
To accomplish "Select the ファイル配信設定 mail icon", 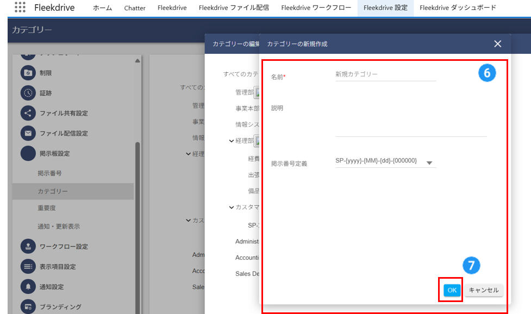I will click(x=28, y=133).
